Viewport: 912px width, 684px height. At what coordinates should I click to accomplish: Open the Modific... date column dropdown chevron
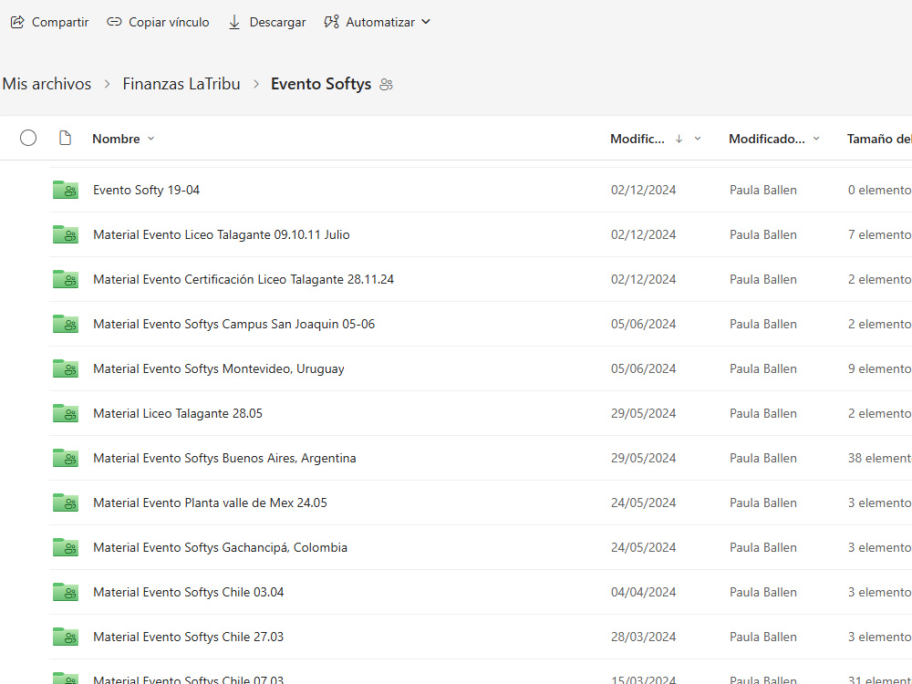pyautogui.click(x=698, y=139)
